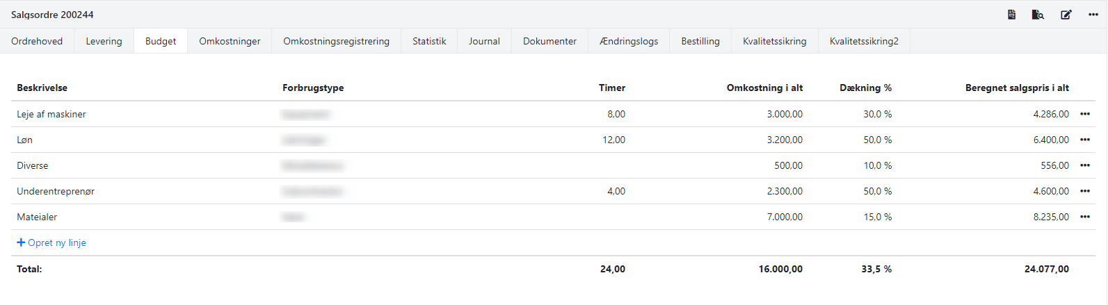The height and width of the screenshot is (305, 1108).
Task: Switch to the Kvalitetssikring2 tab
Action: (864, 41)
